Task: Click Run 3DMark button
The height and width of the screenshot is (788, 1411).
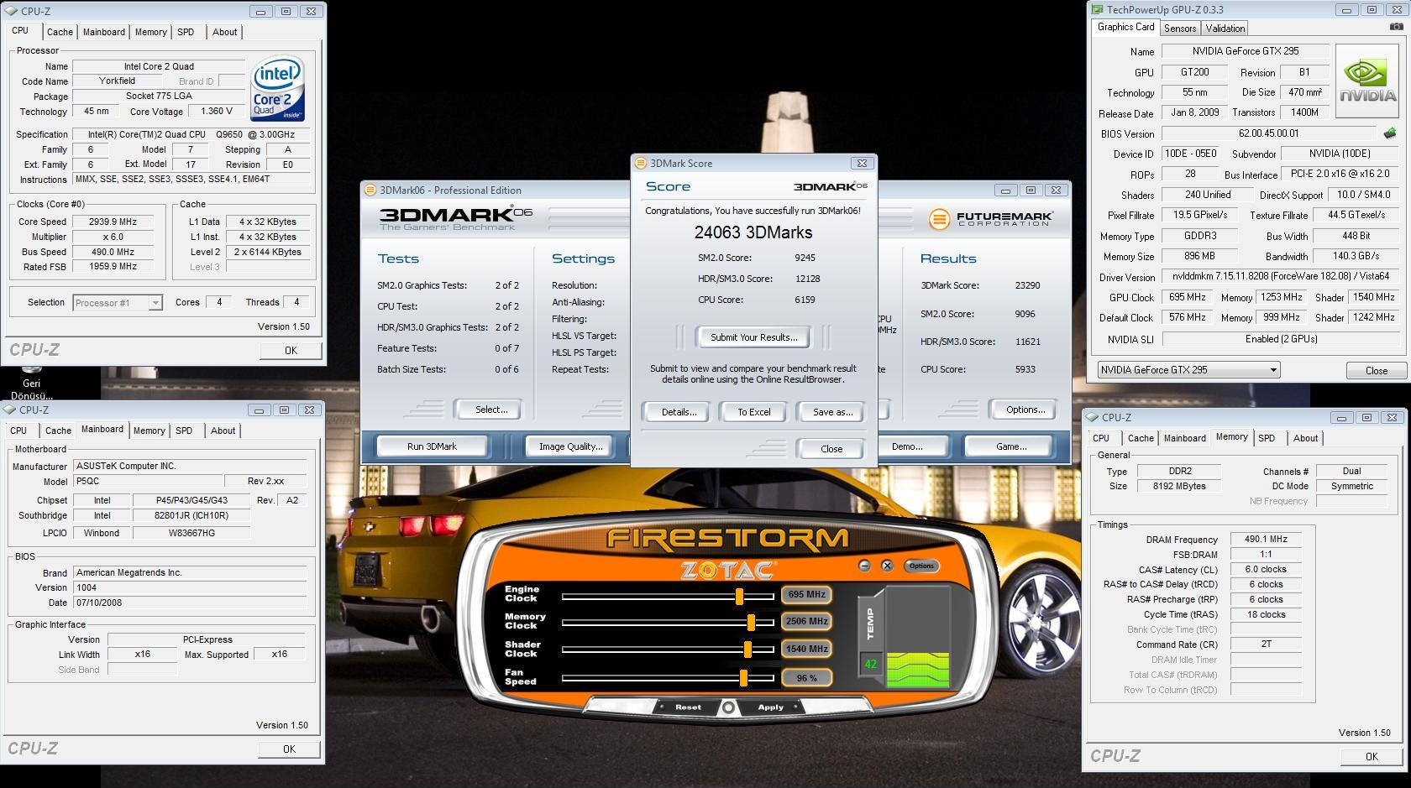Action: (432, 446)
